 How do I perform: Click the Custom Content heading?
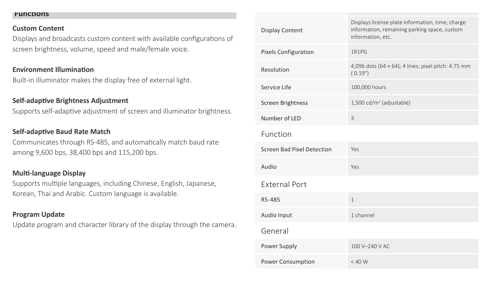pos(38,29)
